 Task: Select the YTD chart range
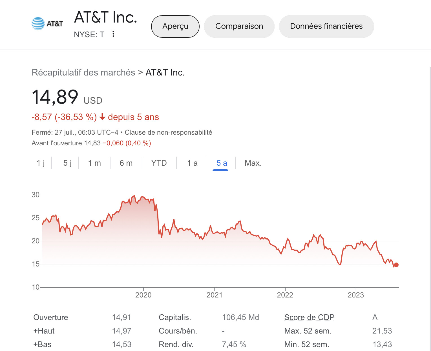tap(159, 163)
